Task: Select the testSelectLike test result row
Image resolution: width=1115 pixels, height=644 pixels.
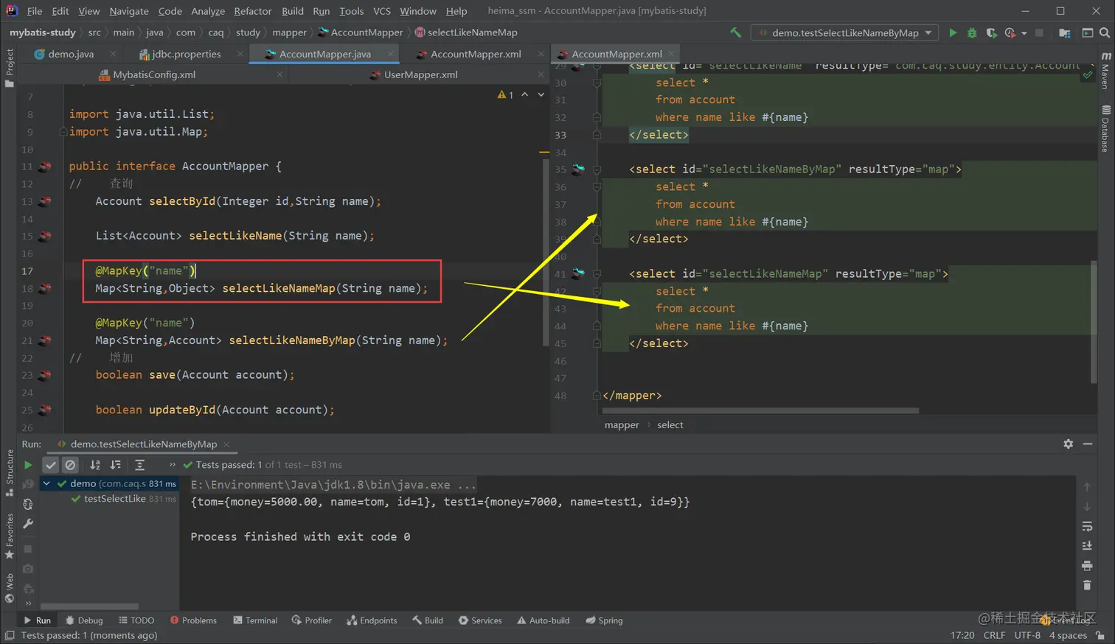Action: click(109, 499)
